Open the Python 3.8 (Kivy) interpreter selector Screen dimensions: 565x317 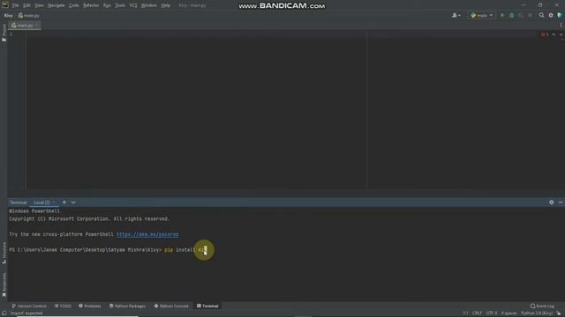(x=537, y=313)
